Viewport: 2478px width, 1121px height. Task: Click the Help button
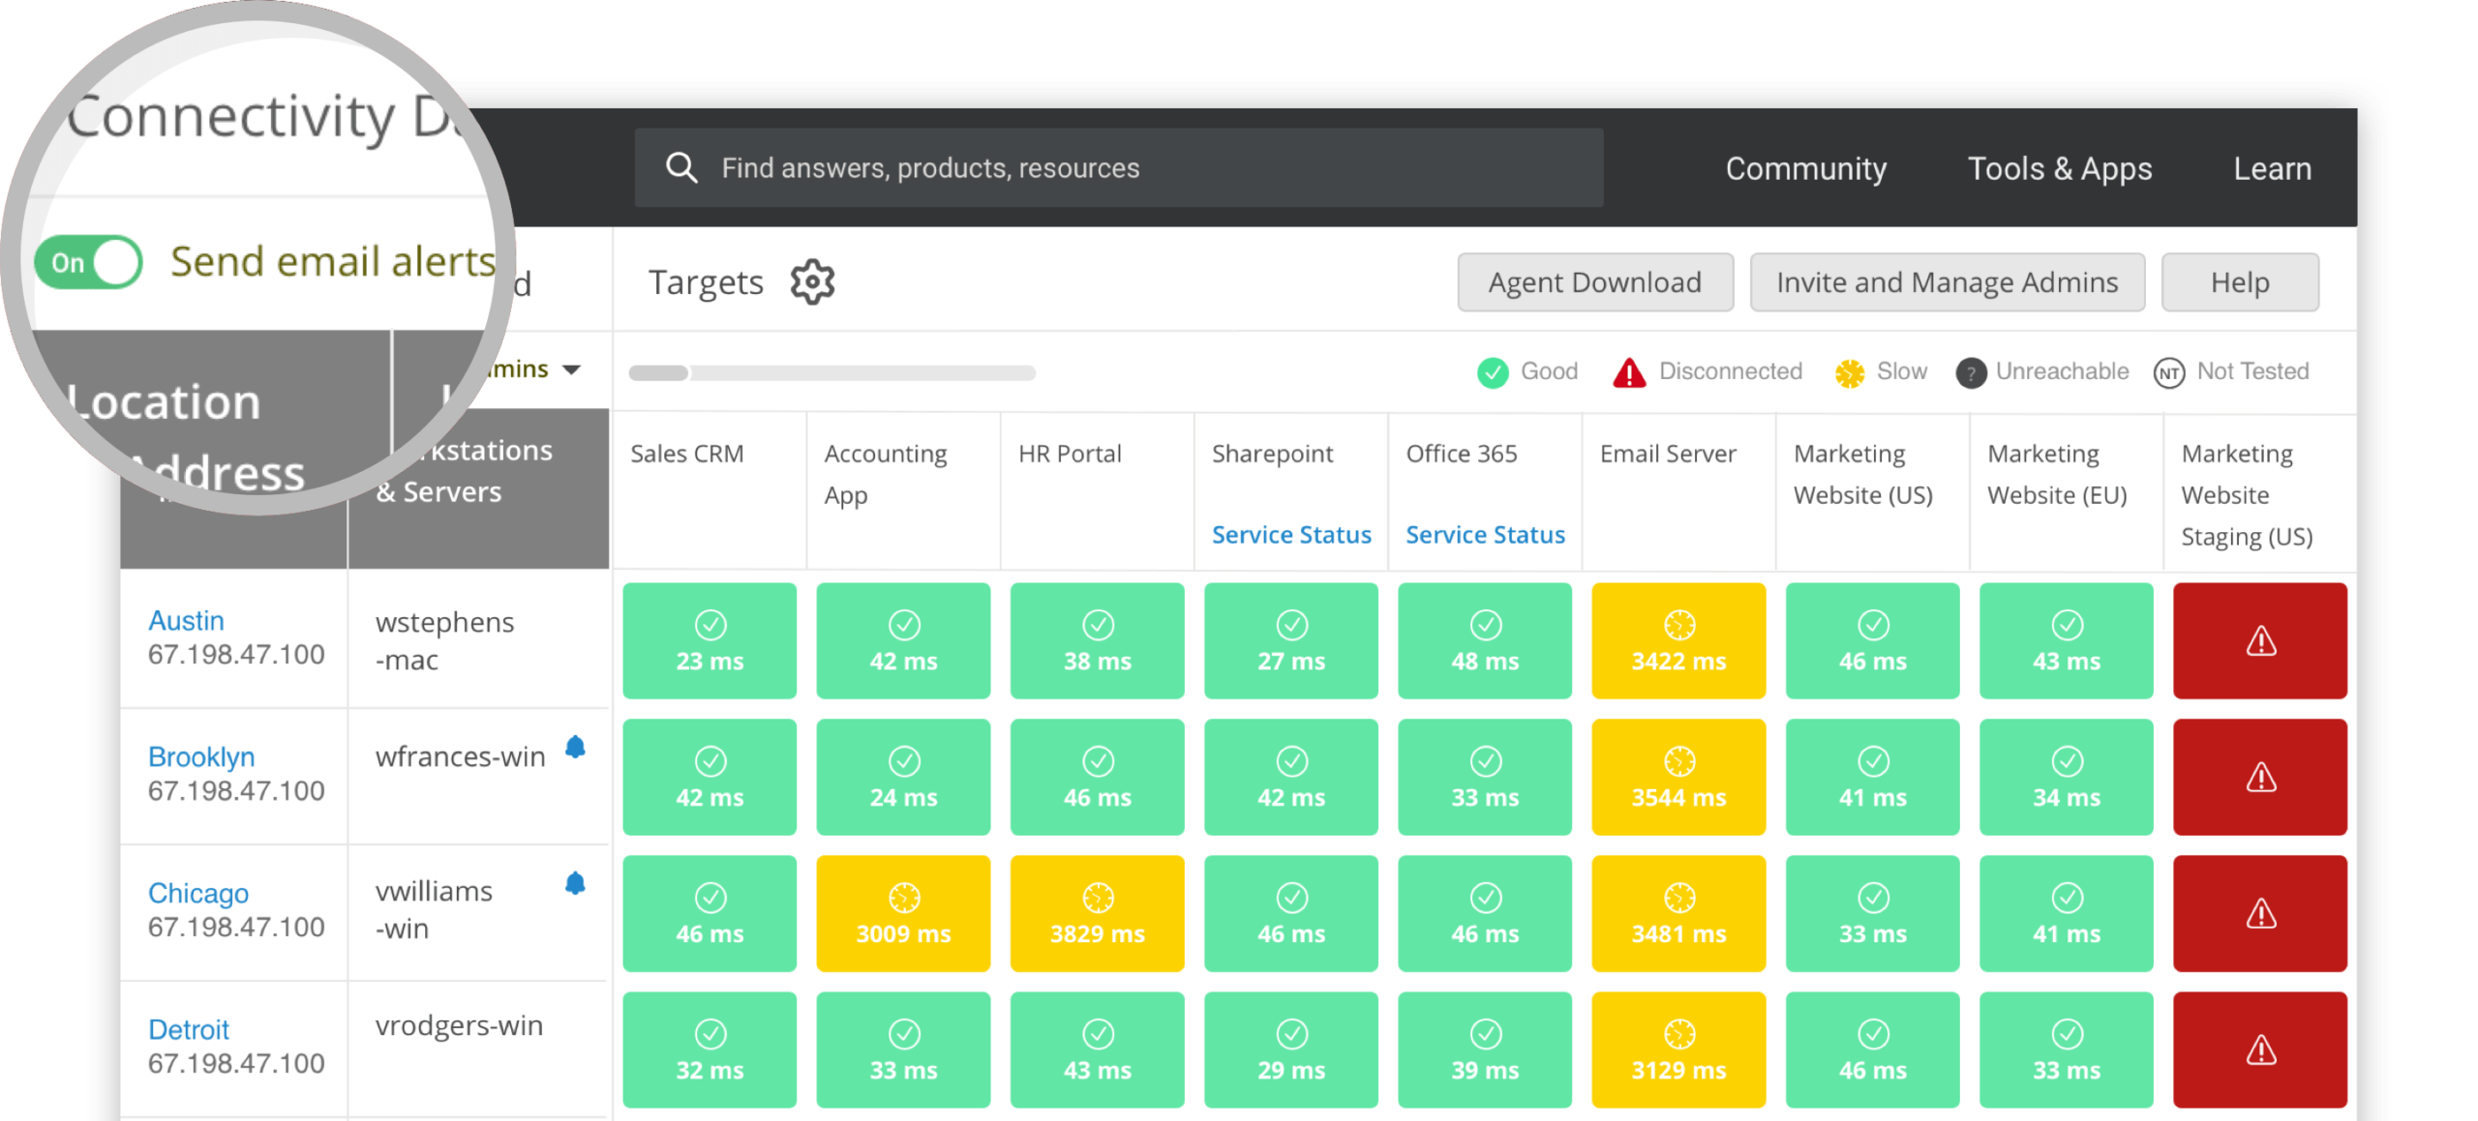pos(2239,282)
